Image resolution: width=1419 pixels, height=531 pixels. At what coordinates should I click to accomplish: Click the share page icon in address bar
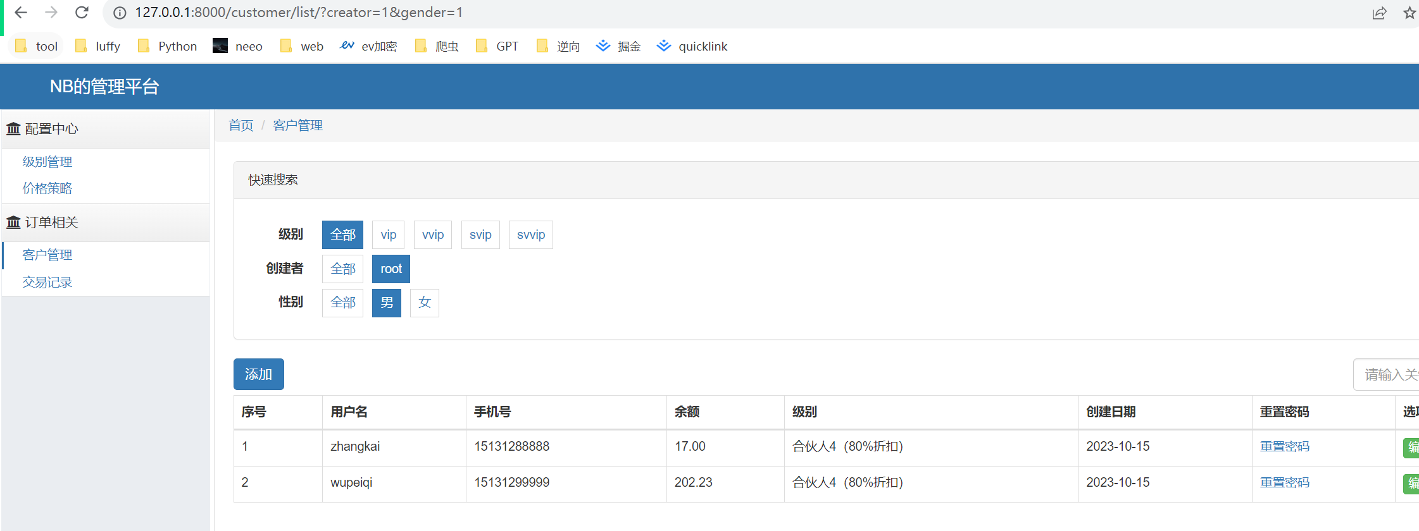click(x=1379, y=13)
